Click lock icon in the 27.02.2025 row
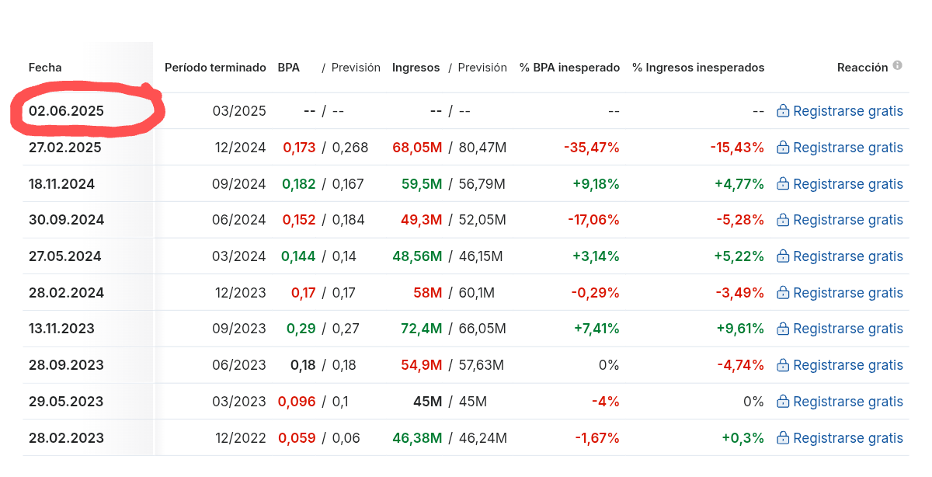This screenshot has width=932, height=477. [783, 148]
